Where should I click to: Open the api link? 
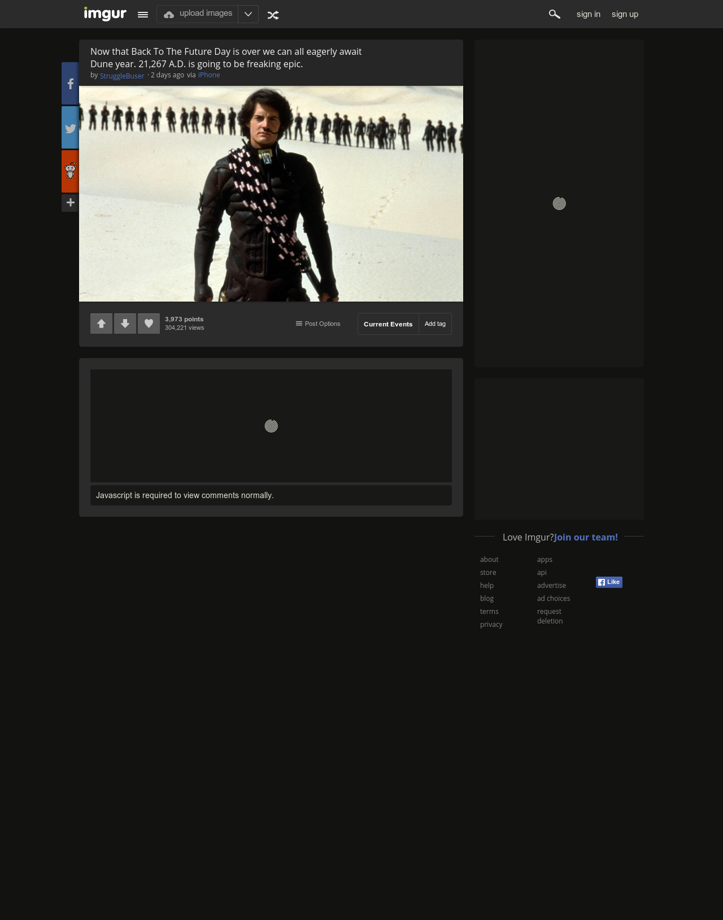(x=542, y=573)
